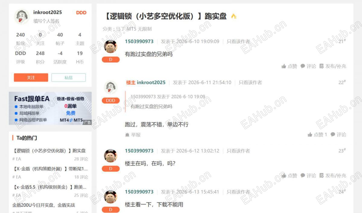
Task: Click quoted text 有跑过实盘的兄弟吗 in post 22
Action: 151,107
